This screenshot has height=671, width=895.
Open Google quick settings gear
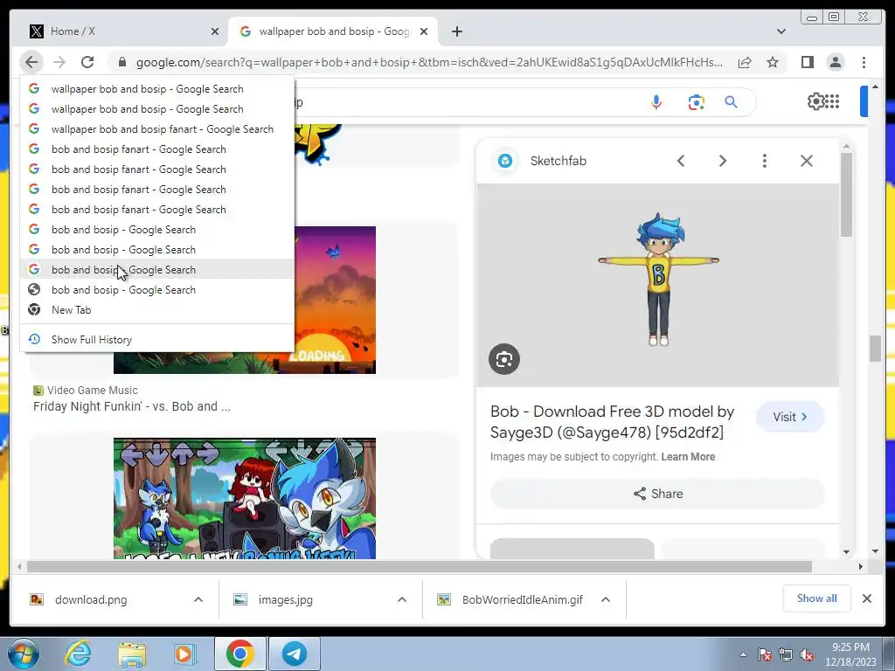(x=815, y=101)
